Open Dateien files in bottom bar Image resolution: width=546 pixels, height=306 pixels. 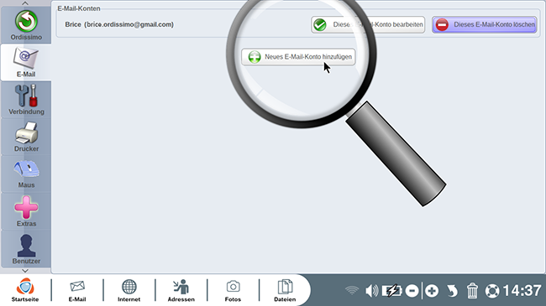click(x=285, y=290)
